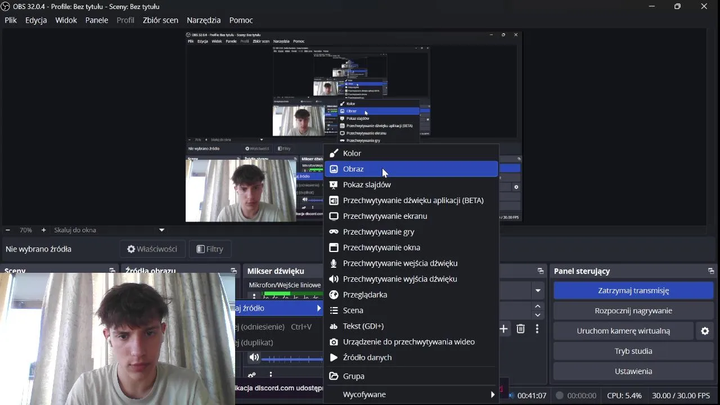Choose the Przeglądarka source
720x405 pixels.
coord(411,295)
